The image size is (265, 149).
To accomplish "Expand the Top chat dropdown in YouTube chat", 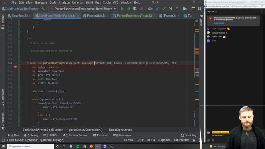I will tap(212, 12).
